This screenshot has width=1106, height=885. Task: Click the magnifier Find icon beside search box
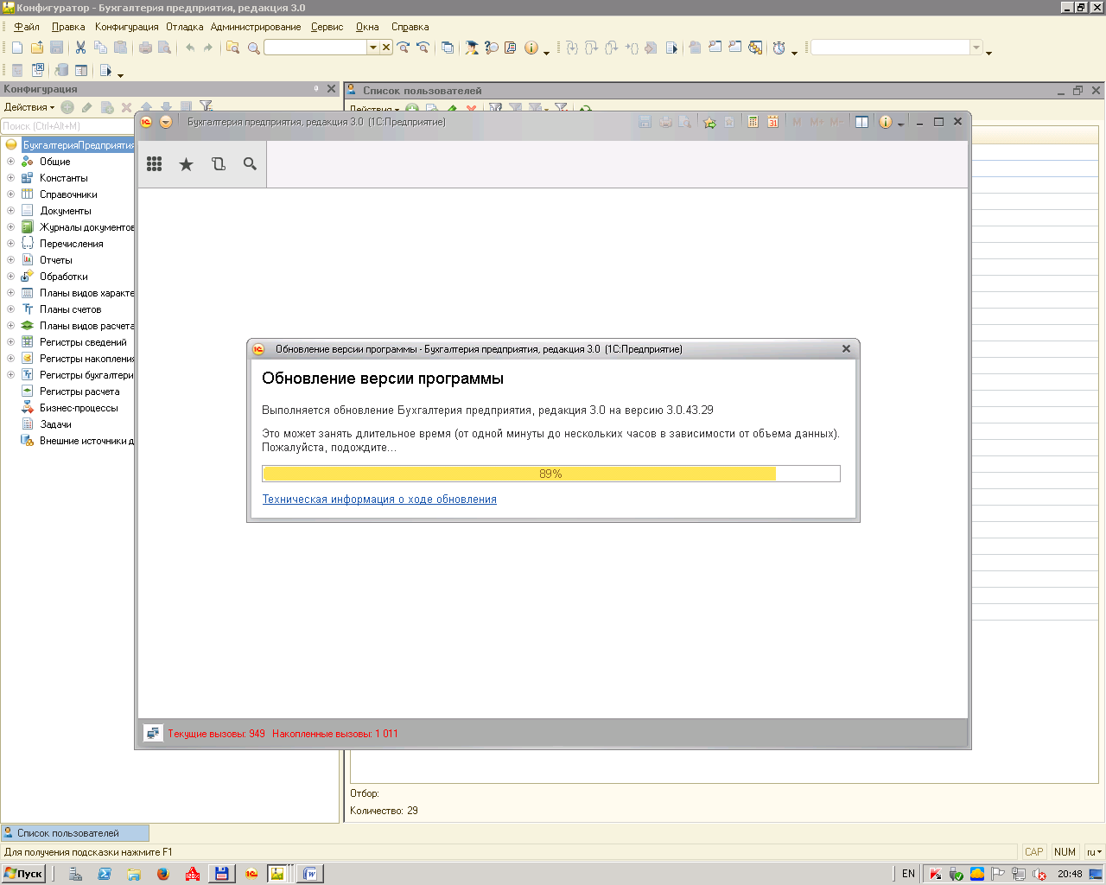point(253,48)
